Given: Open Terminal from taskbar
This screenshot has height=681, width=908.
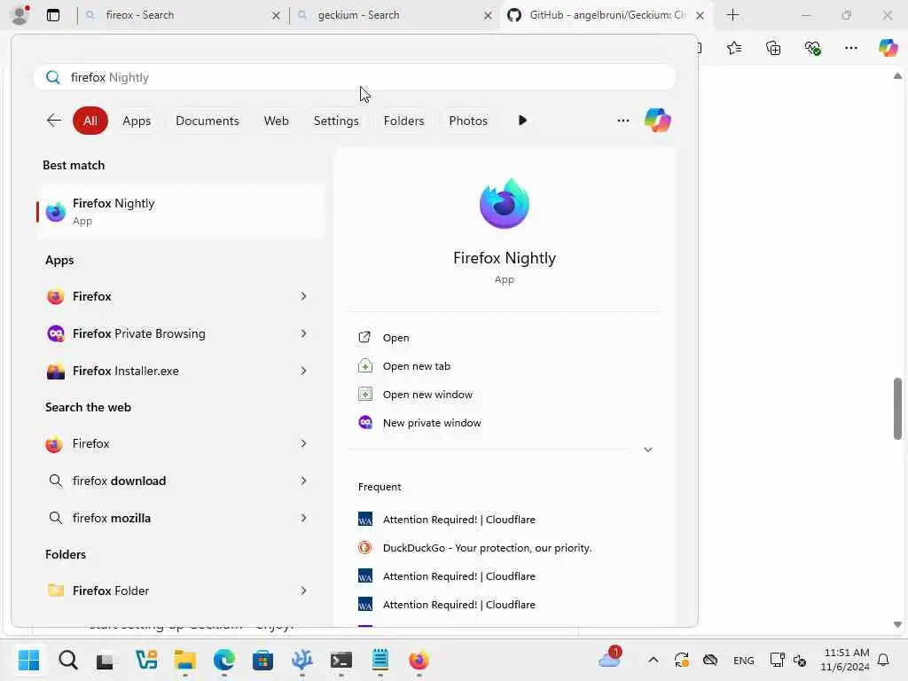Looking at the screenshot, I should (341, 660).
